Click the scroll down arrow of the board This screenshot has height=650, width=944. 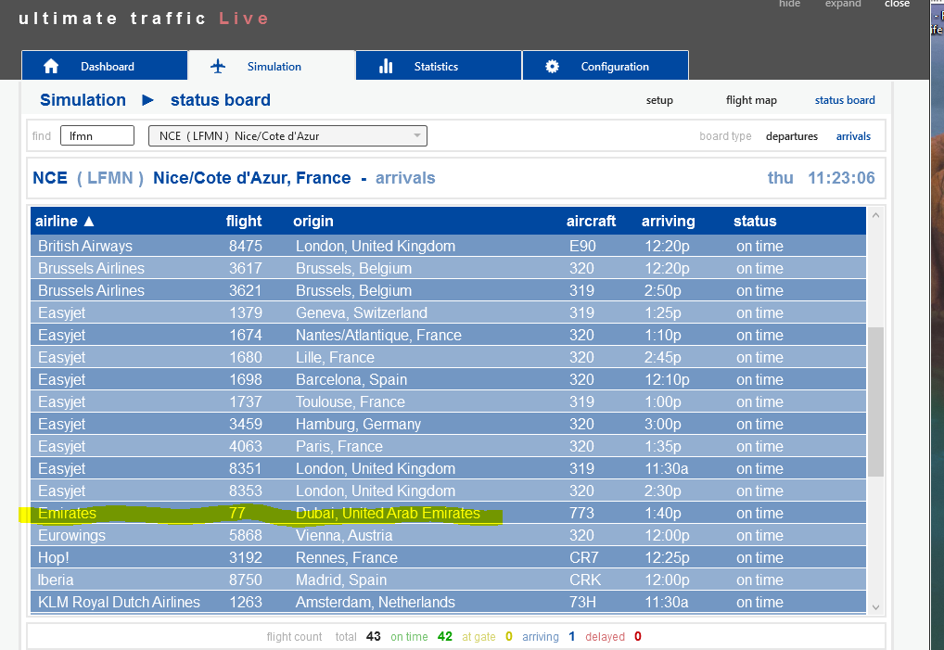pyautogui.click(x=876, y=607)
